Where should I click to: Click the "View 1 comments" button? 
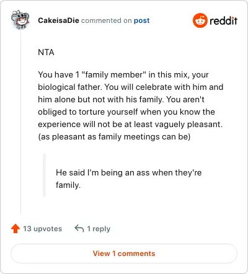(124, 254)
